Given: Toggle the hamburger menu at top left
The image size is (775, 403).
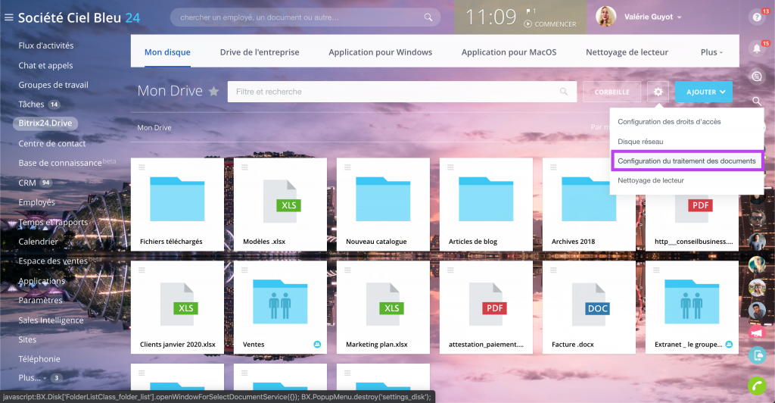Looking at the screenshot, I should coord(8,17).
